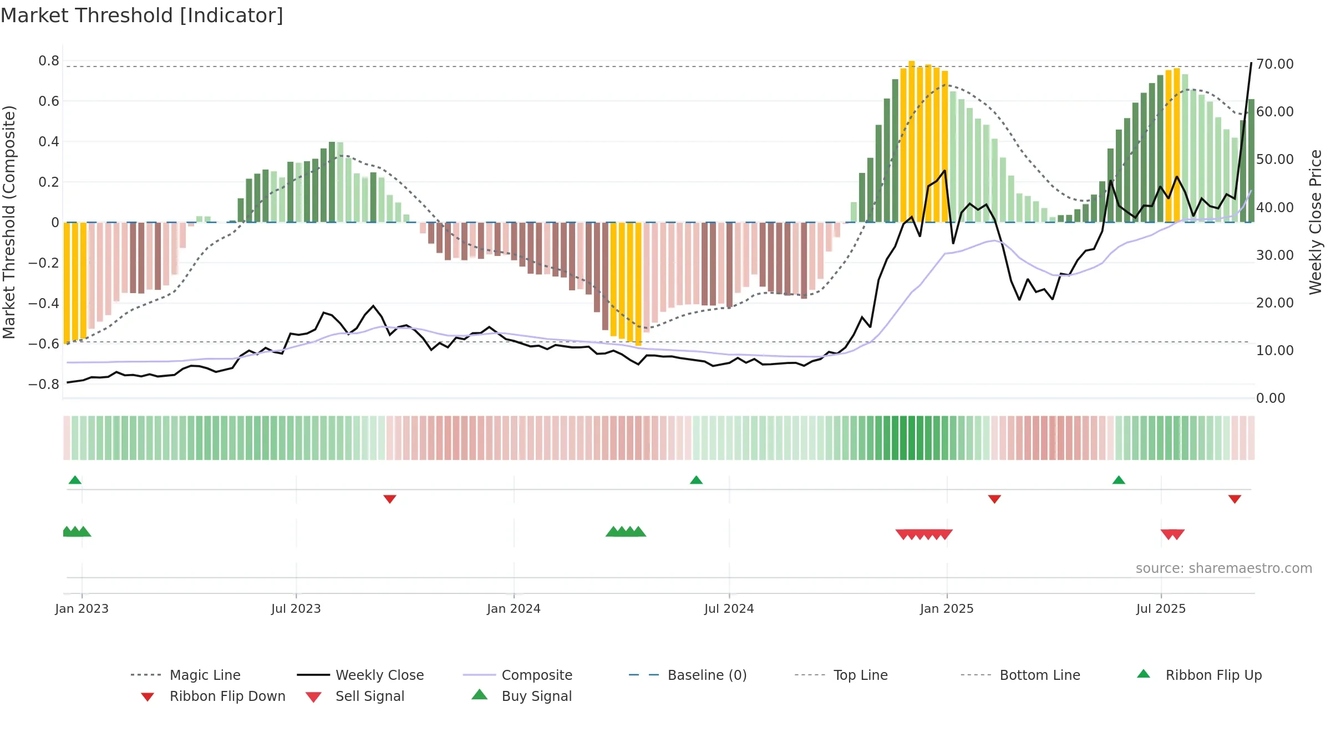The height and width of the screenshot is (748, 1331).
Task: Click the ribbon flip up marker before Jul 2024
Action: [697, 480]
